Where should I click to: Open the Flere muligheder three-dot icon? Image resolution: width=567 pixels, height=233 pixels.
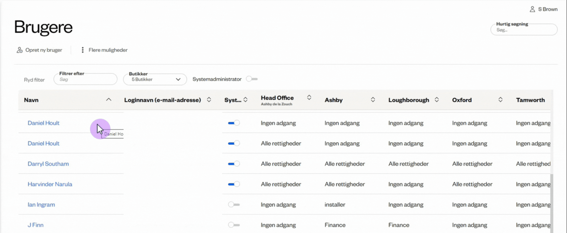pos(83,50)
